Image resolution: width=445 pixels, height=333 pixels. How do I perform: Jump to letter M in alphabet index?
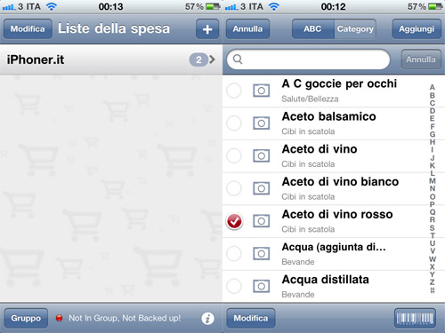pyautogui.click(x=433, y=181)
